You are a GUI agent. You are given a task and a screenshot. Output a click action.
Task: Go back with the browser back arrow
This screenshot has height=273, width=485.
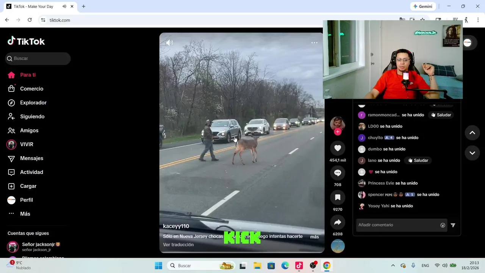tap(7, 20)
